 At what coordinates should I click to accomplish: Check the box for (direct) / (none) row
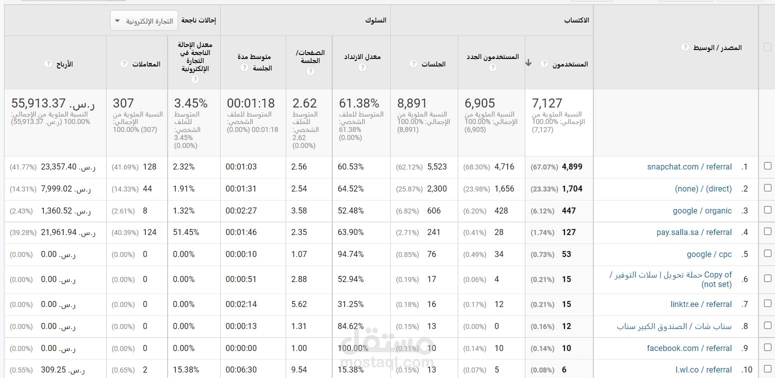(767, 188)
